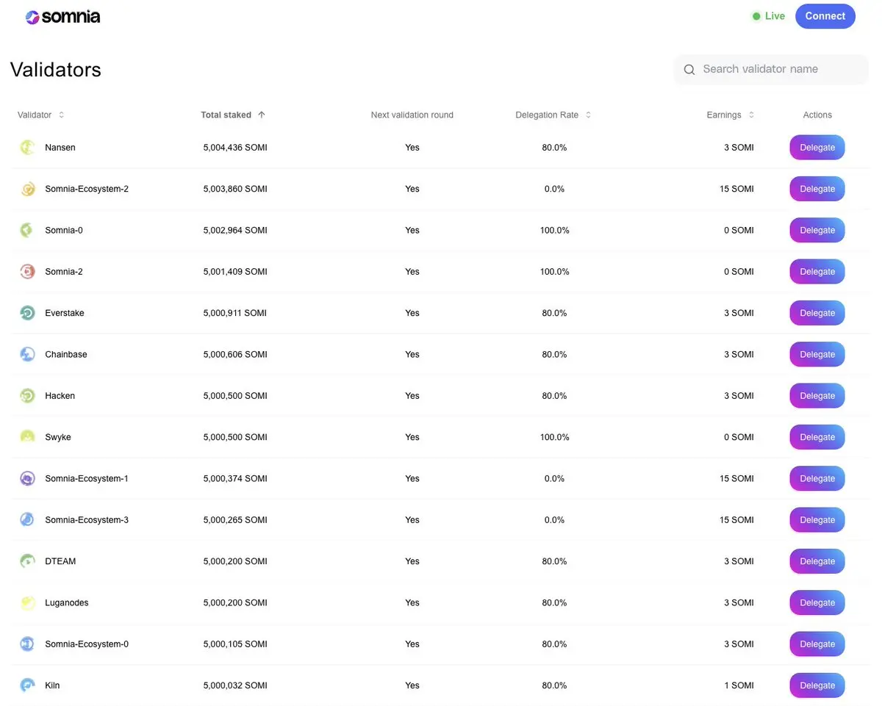Image resolution: width=882 pixels, height=706 pixels.
Task: Delegate to the Chainbase validator
Action: 817,354
